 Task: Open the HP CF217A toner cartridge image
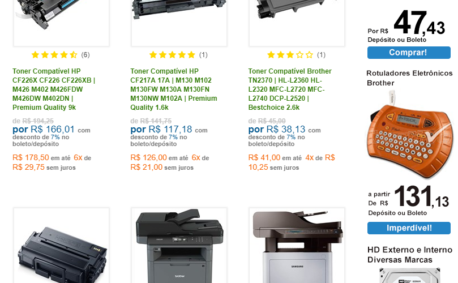coord(179,23)
